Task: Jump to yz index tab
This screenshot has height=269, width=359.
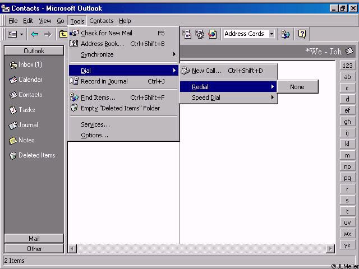Action: [347, 245]
